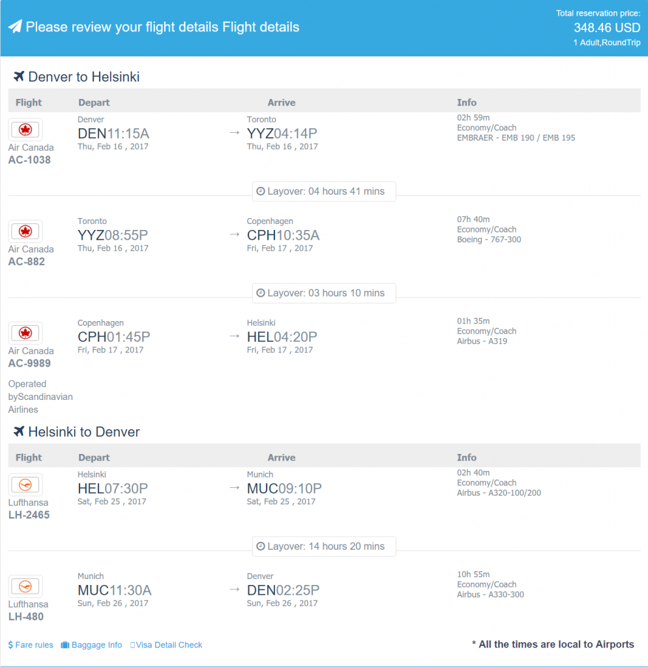Click Lufthansa logo for flight LH-2465
The image size is (648, 667).
(x=25, y=485)
